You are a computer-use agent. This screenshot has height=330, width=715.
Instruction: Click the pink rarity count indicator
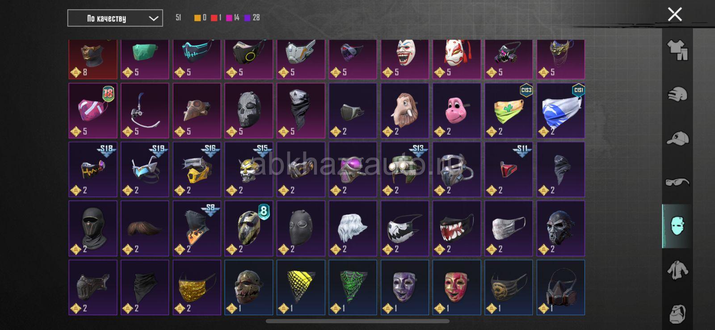click(233, 18)
